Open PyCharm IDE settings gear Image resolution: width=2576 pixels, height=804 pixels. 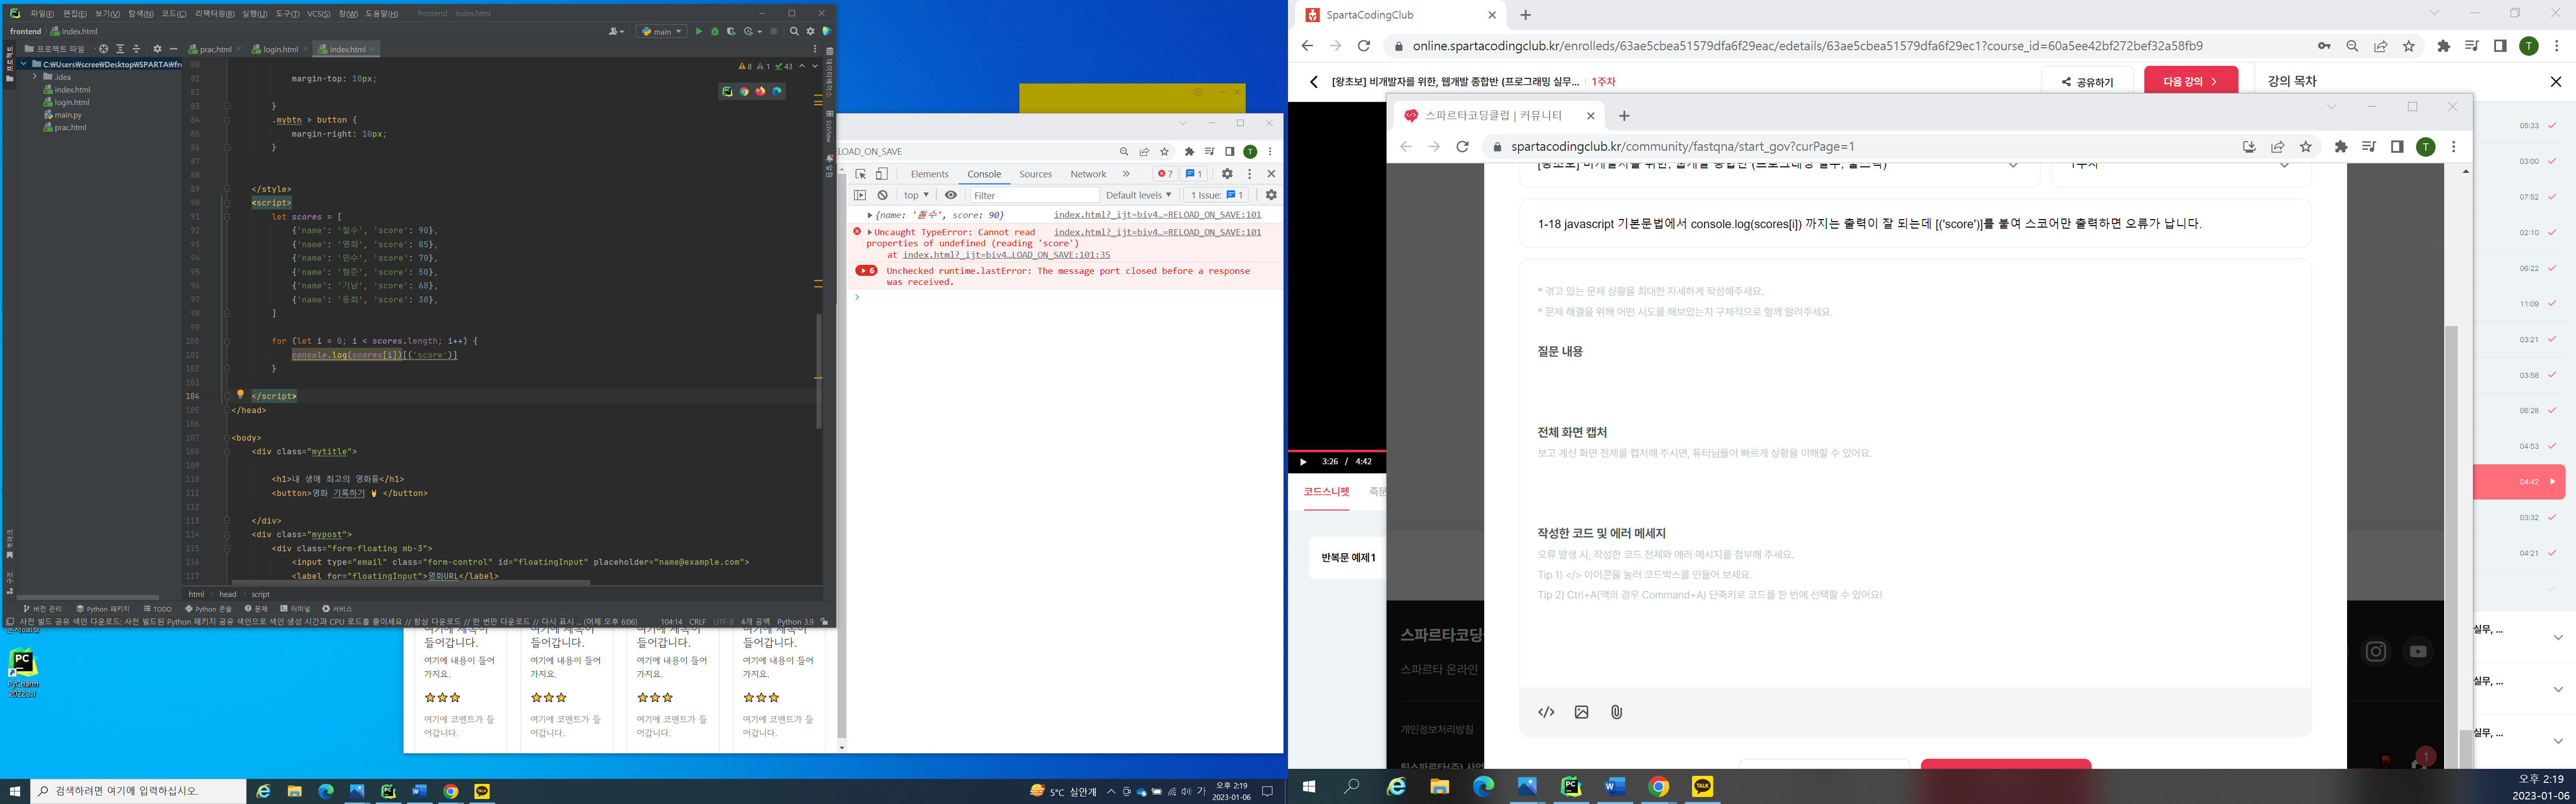[811, 31]
